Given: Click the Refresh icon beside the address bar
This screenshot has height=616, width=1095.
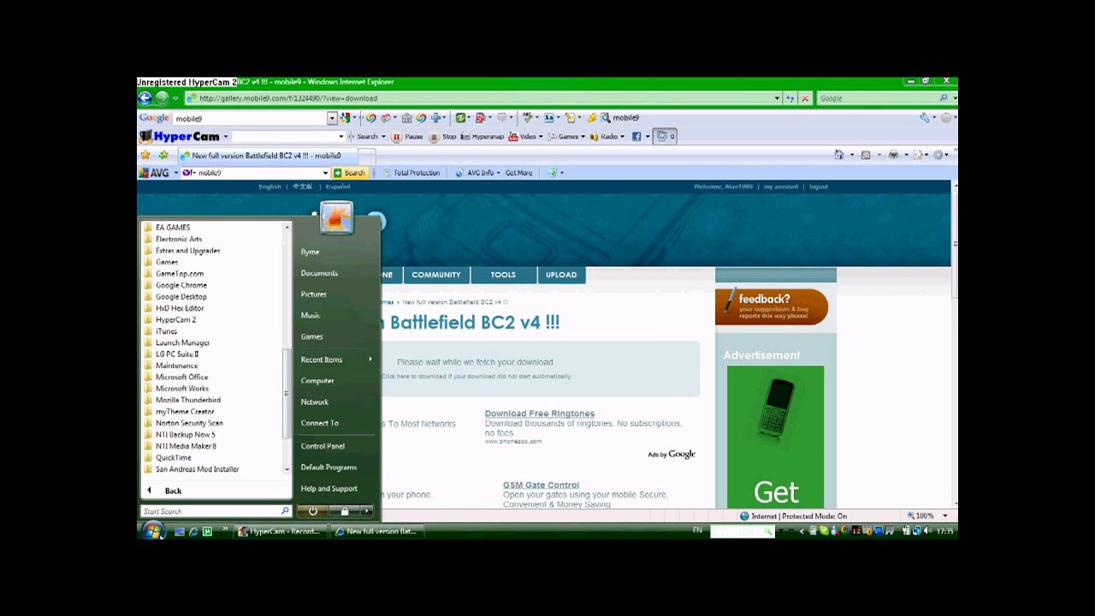Looking at the screenshot, I should click(790, 98).
